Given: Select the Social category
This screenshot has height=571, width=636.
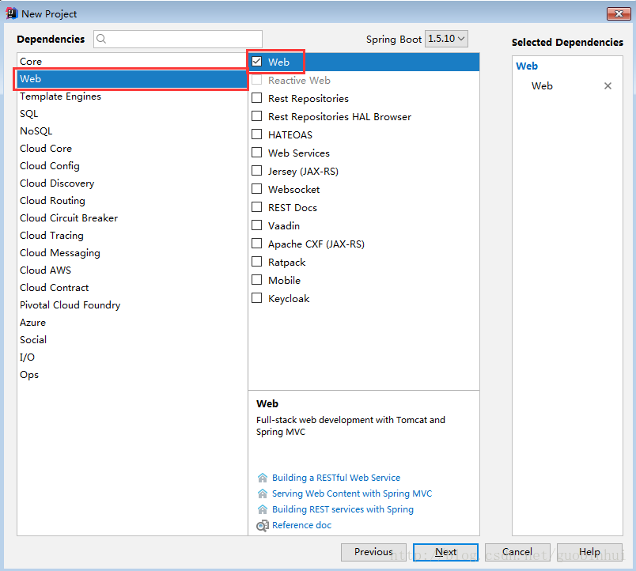Looking at the screenshot, I should coord(132,340).
